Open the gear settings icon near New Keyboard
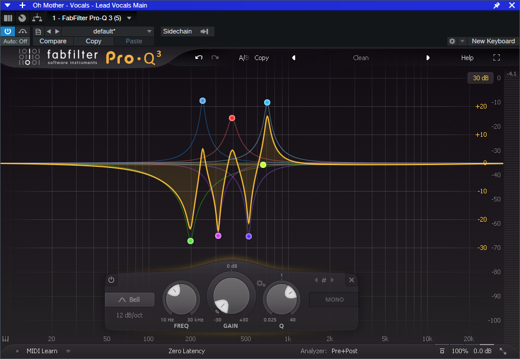Viewport: 520px width, 359px height. click(x=451, y=41)
